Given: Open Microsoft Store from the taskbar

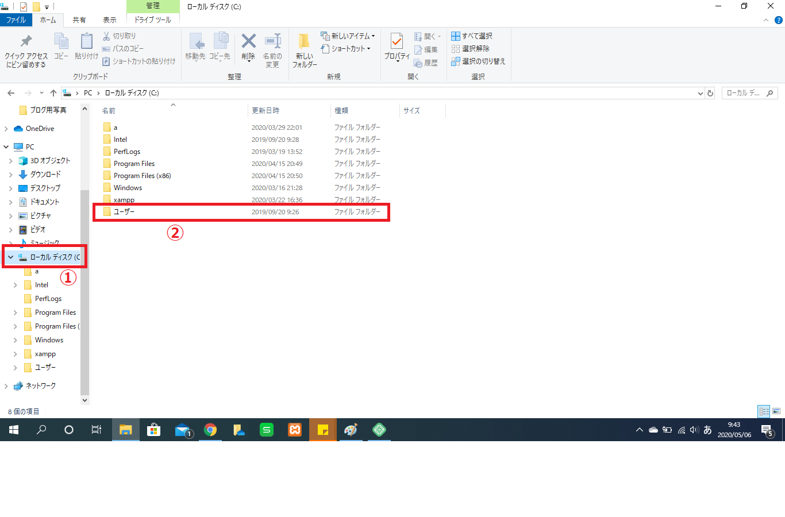Looking at the screenshot, I should coord(154,430).
